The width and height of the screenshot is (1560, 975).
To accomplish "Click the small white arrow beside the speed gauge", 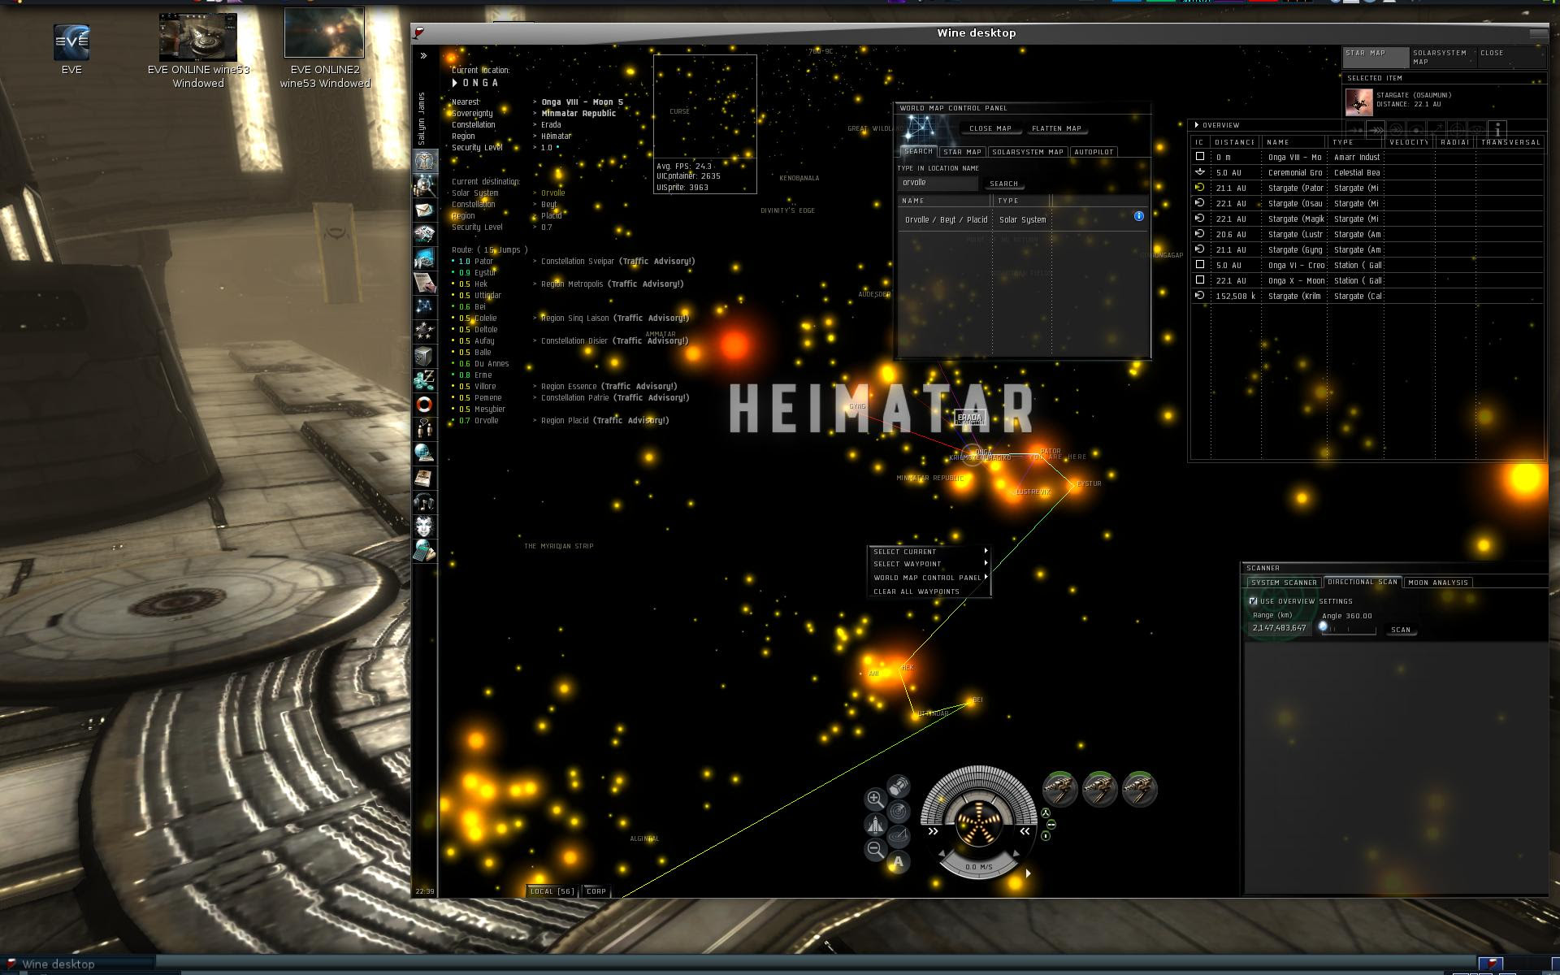I will [1028, 873].
